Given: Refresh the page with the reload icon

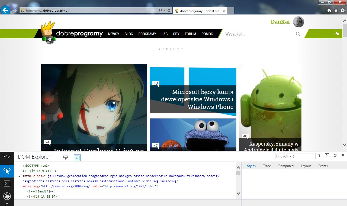Looking at the screenshot, I should tap(169, 11).
